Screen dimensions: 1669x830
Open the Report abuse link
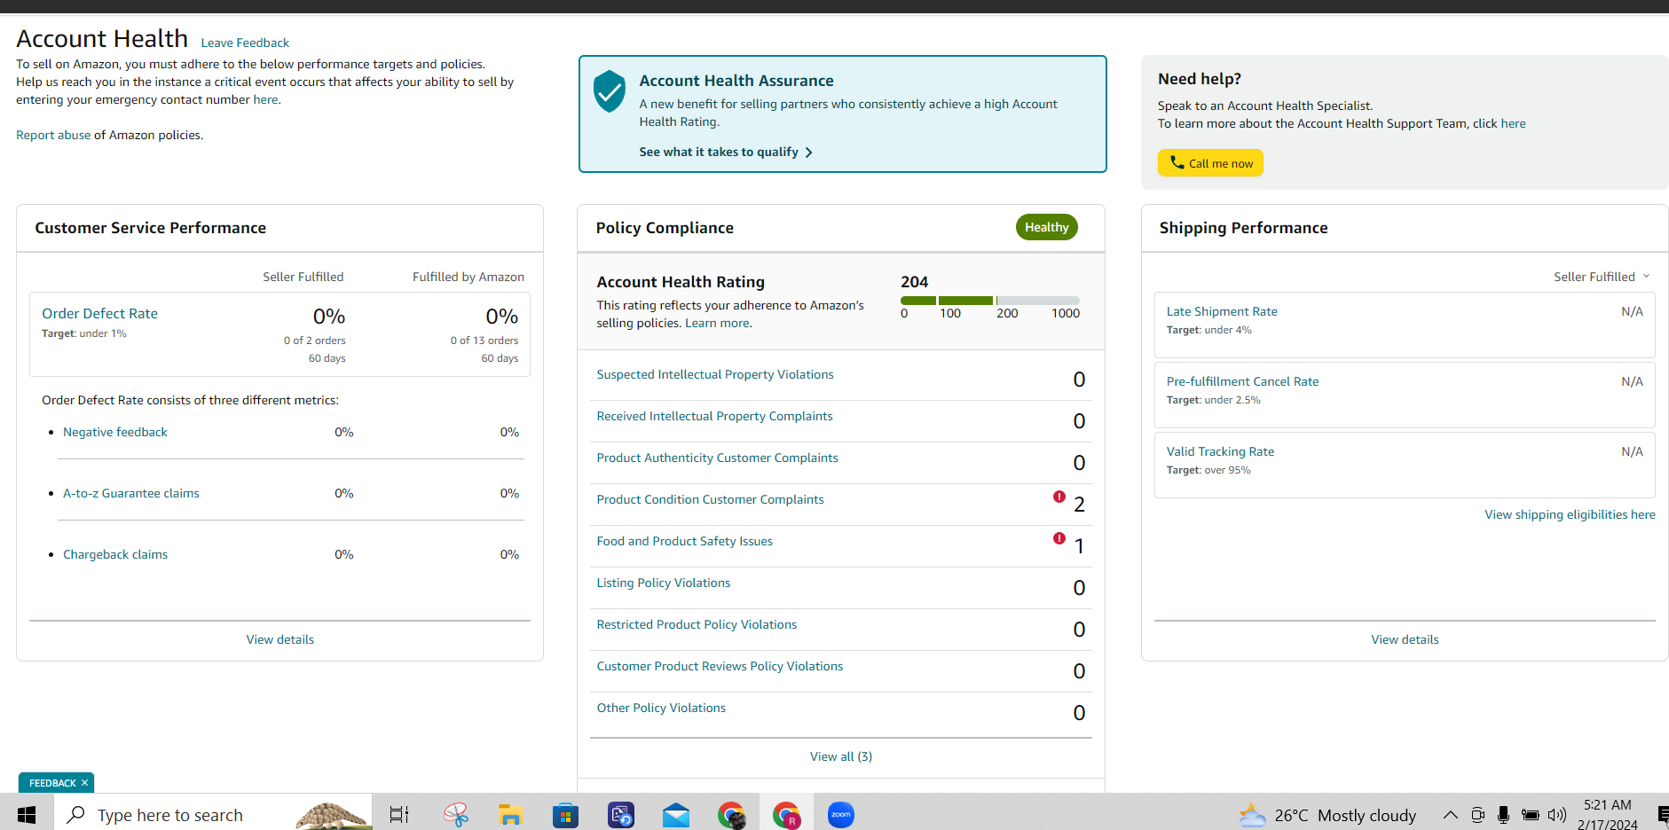pos(53,135)
